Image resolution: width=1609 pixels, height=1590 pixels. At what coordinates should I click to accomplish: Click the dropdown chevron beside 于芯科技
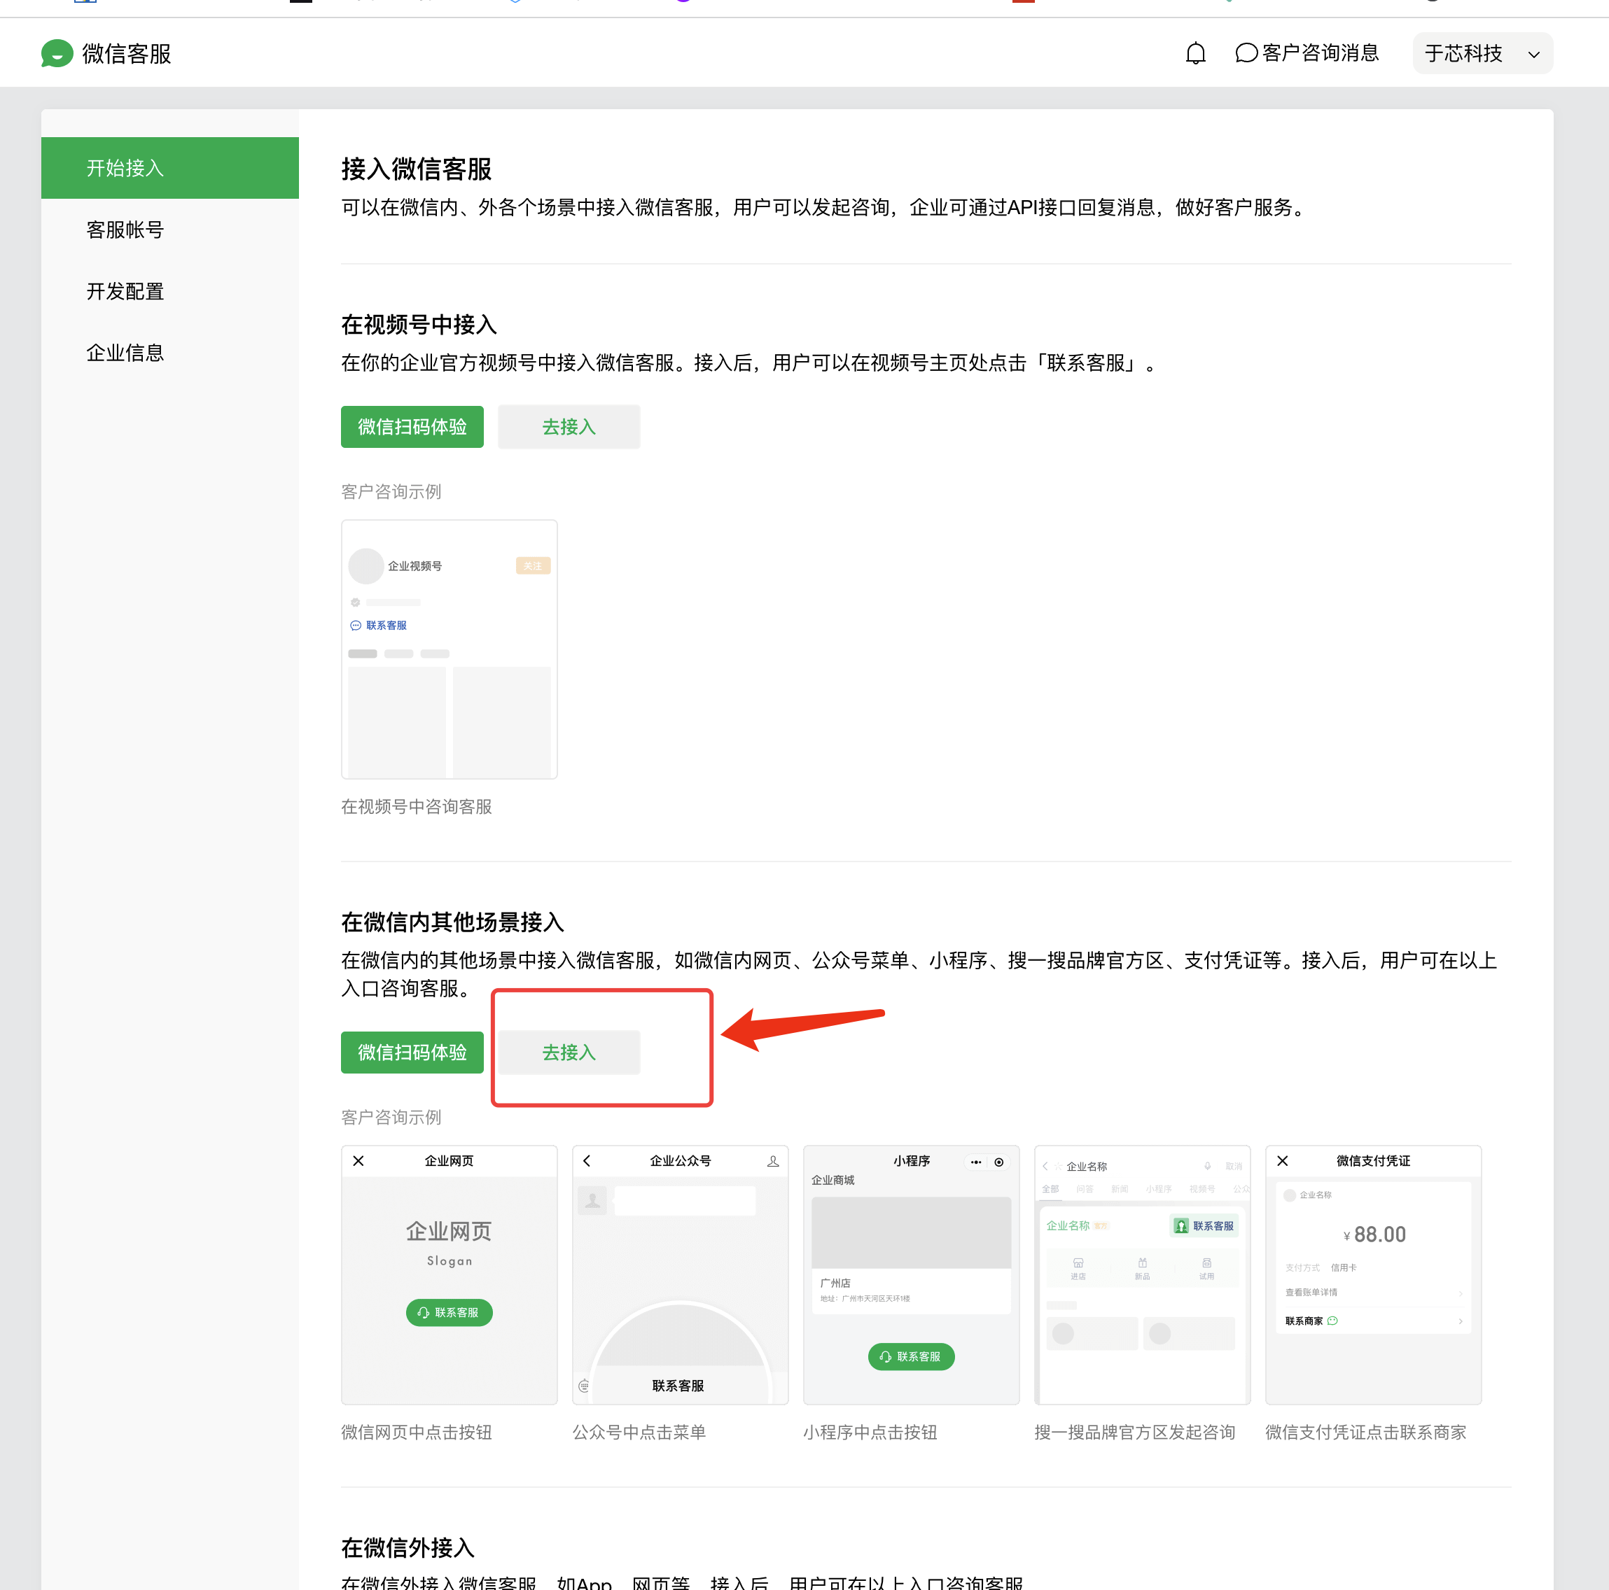tap(1533, 55)
